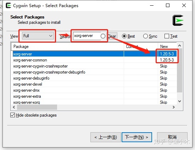
Task: Minimize the Cygwin Setup window
Action: tap(152, 5)
